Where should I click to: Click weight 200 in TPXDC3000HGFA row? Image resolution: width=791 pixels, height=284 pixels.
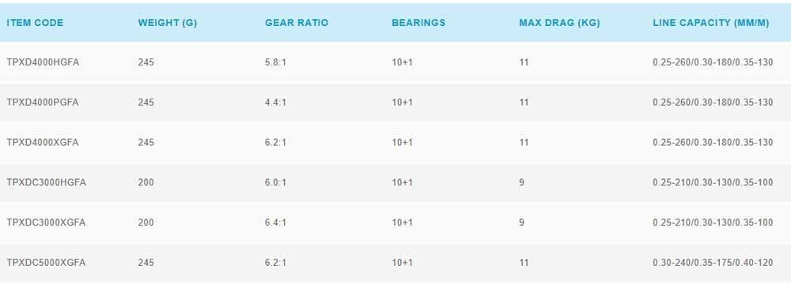pyautogui.click(x=146, y=183)
